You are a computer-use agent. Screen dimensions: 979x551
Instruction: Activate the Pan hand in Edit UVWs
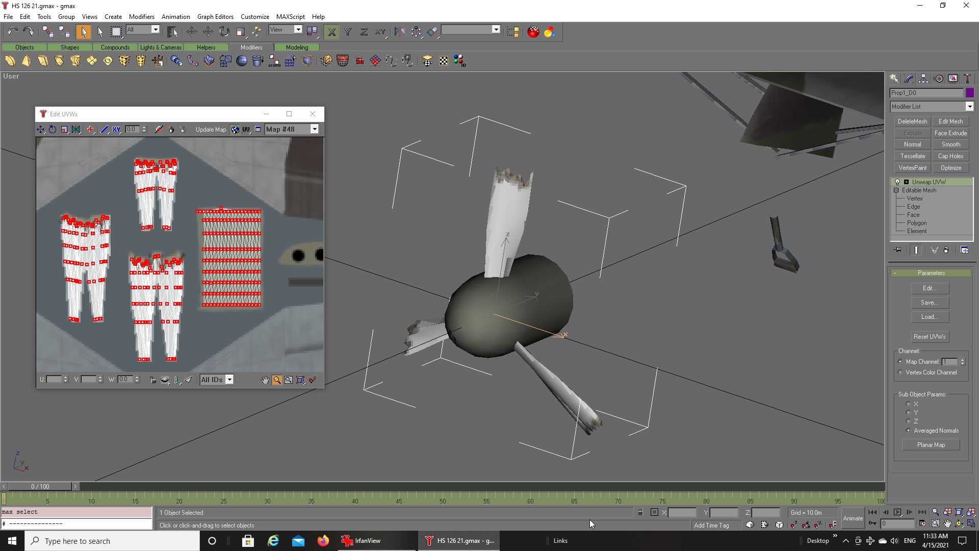(x=265, y=380)
